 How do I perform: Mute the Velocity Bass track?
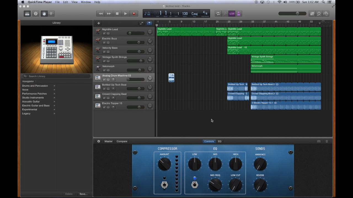point(104,52)
